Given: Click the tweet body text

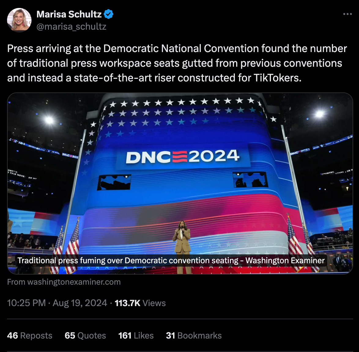Looking at the screenshot, I should click(x=177, y=63).
